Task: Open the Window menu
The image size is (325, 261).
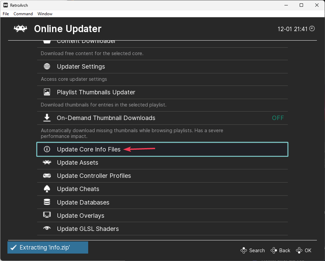Action: tap(45, 14)
